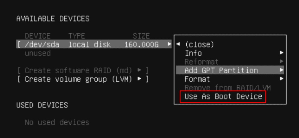
Task: Click the arrow right of Info
Action: pos(281,53)
